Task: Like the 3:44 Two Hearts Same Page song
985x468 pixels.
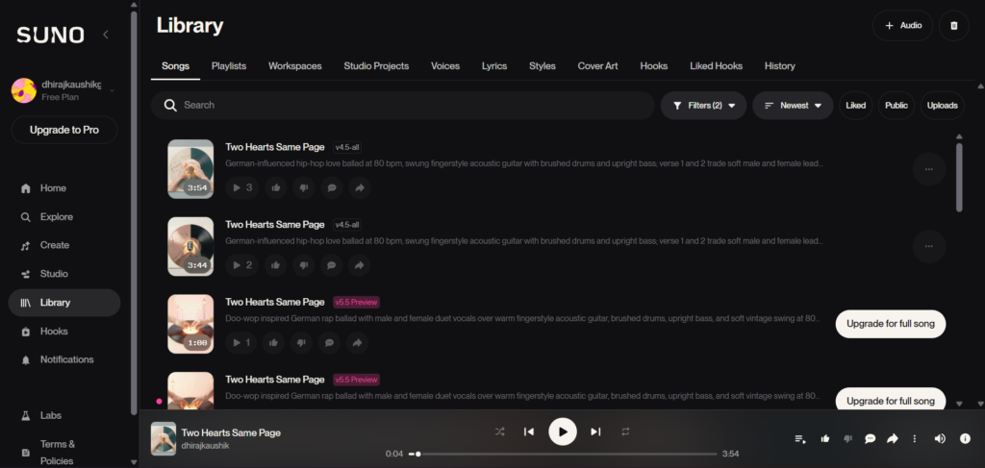Action: tap(275, 265)
